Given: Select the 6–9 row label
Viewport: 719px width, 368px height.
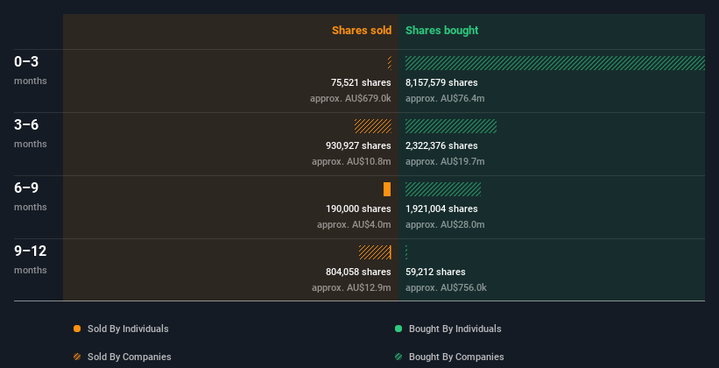Looking at the screenshot, I should [x=26, y=188].
